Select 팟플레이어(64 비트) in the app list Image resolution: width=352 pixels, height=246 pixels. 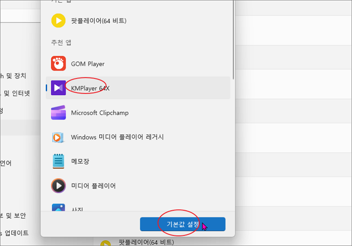(138, 21)
